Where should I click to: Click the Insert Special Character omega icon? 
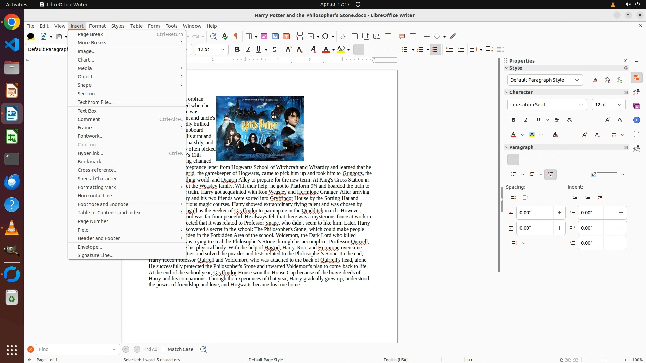pos(325,36)
